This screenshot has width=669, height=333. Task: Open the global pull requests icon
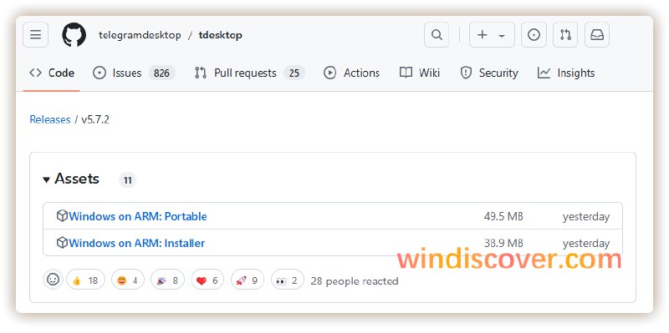tap(566, 35)
